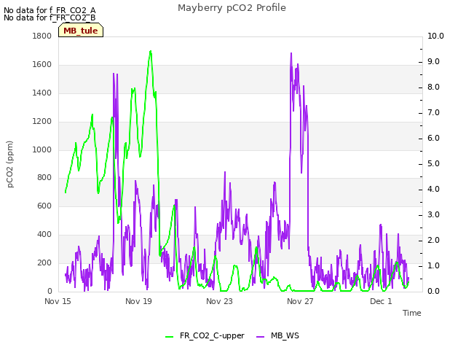This screenshot has width=466, height=350.
Task: Click the 'No data for f_FR_CO2_B' message
Action: click(50, 17)
